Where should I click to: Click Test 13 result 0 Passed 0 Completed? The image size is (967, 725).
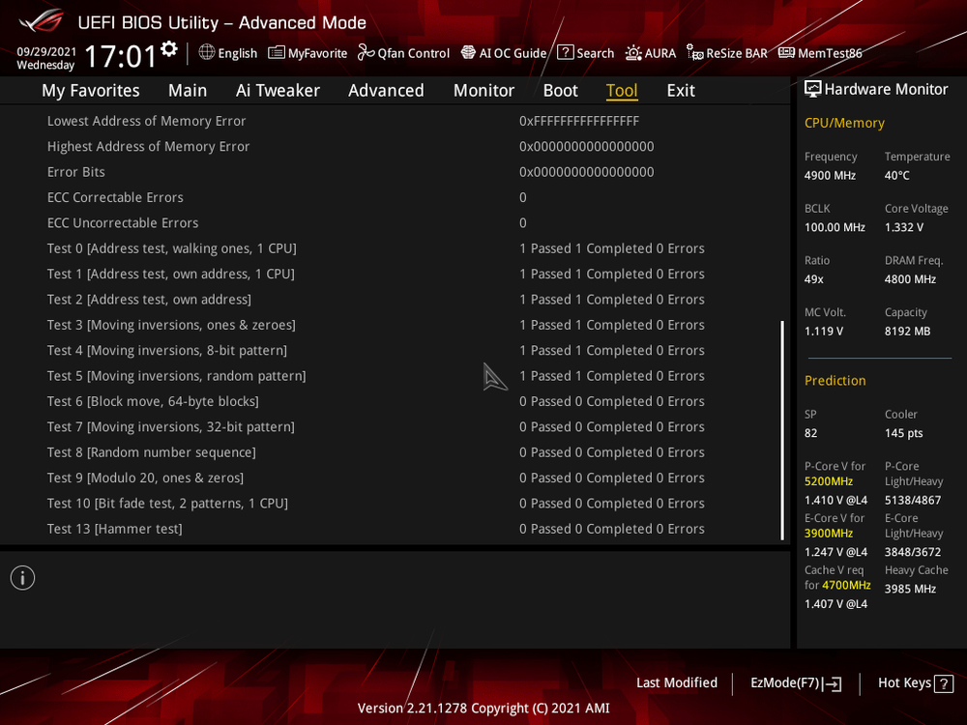pos(612,529)
